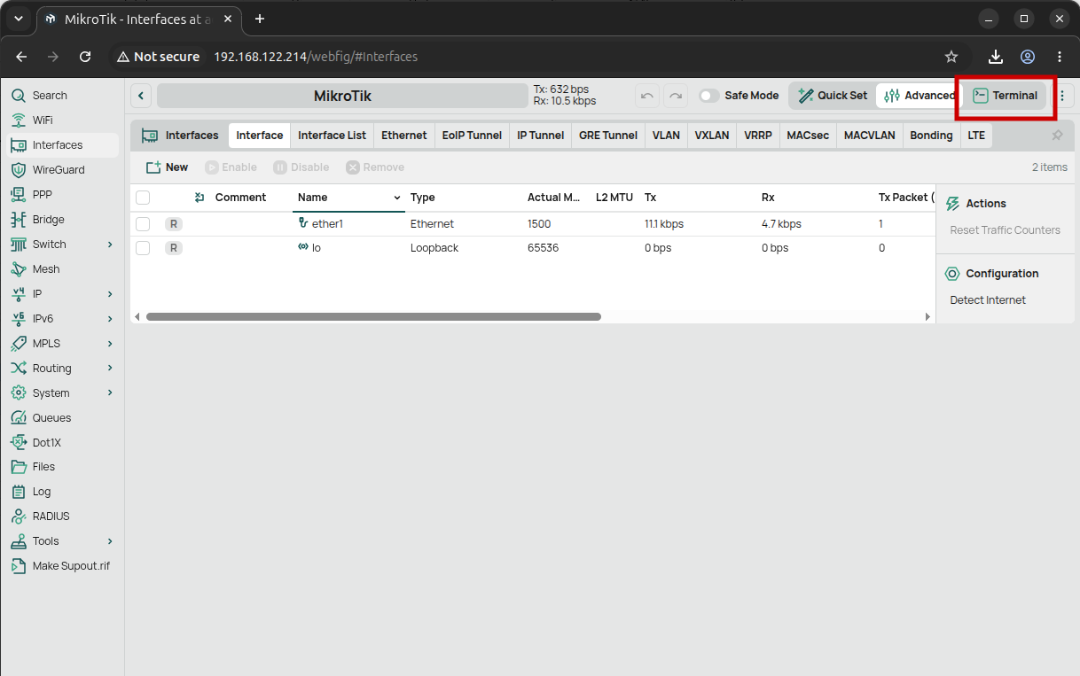The image size is (1080, 676).
Task: Click the undo arrow button
Action: tap(647, 96)
